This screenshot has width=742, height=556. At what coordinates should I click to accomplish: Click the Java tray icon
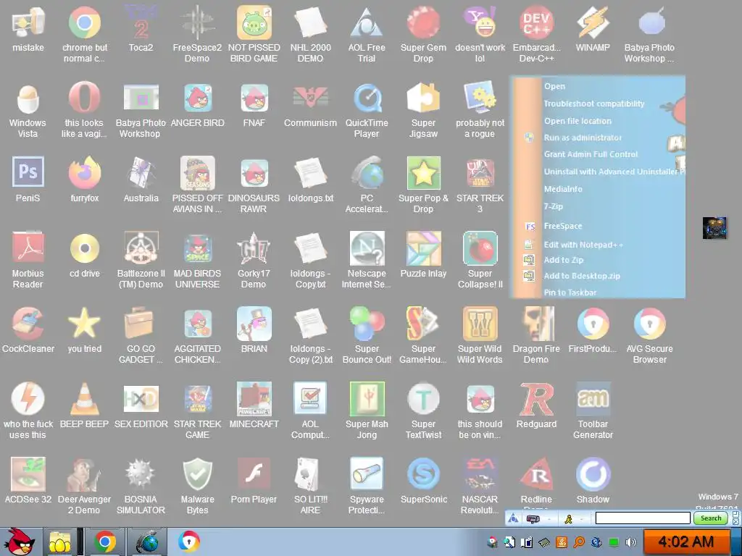561,542
